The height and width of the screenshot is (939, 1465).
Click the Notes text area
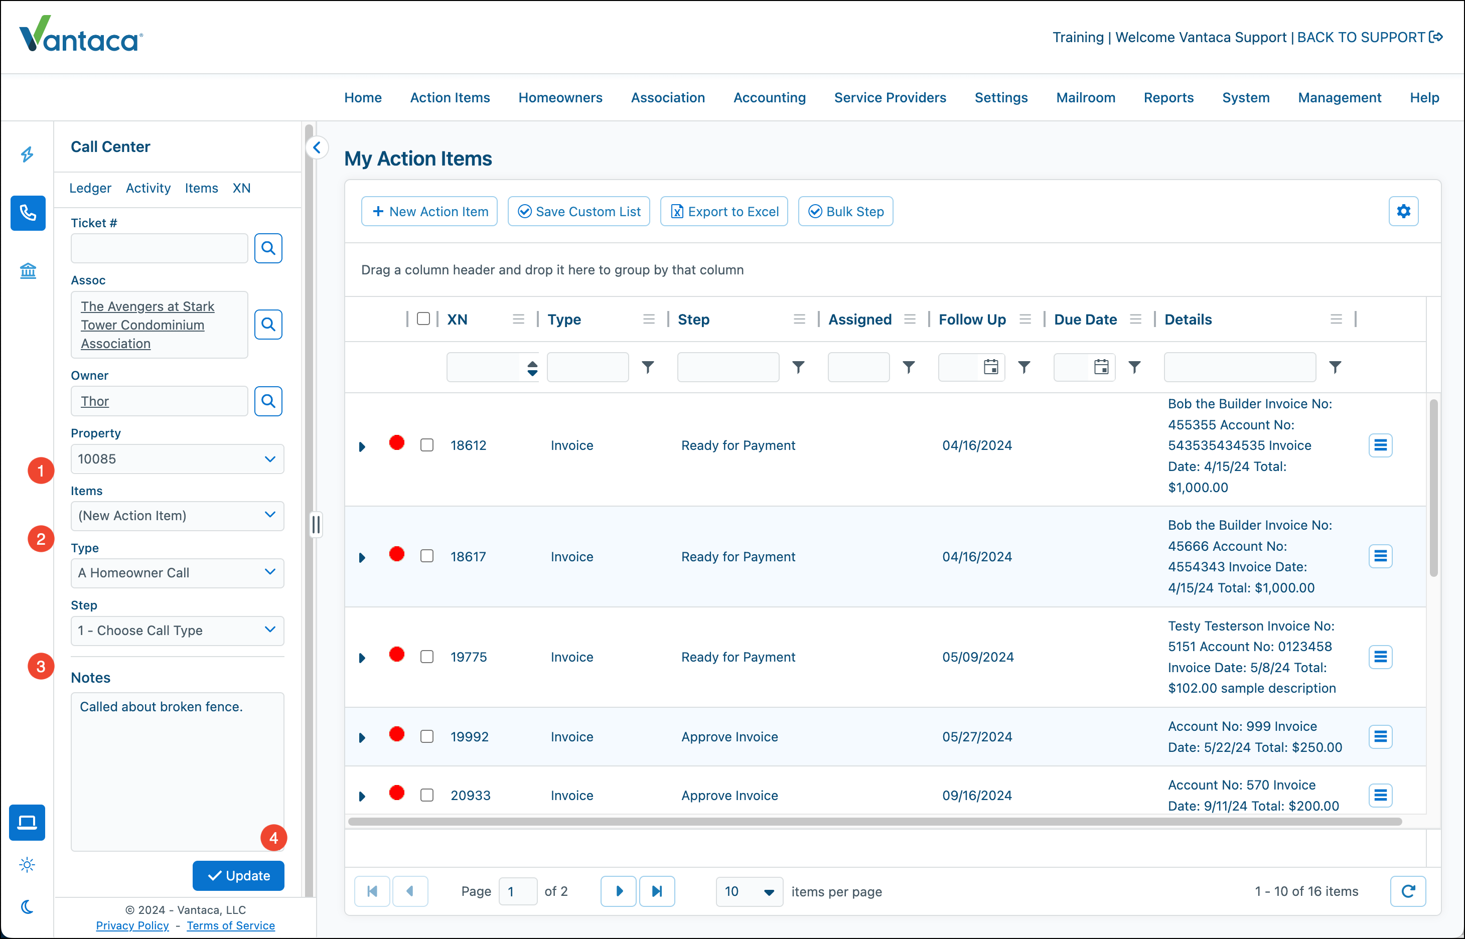point(178,771)
